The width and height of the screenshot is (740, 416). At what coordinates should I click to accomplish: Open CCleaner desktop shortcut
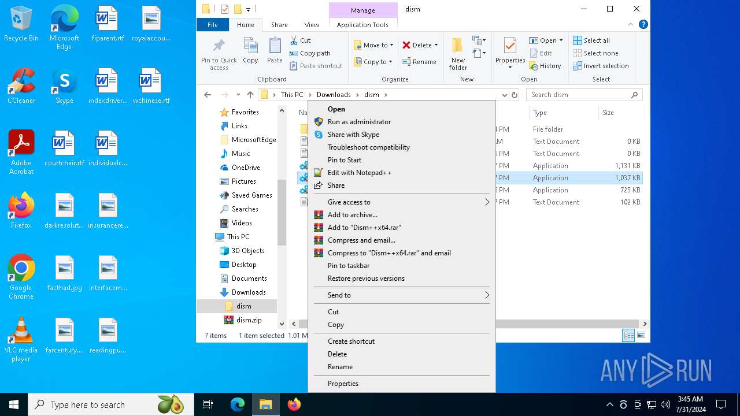click(x=21, y=86)
